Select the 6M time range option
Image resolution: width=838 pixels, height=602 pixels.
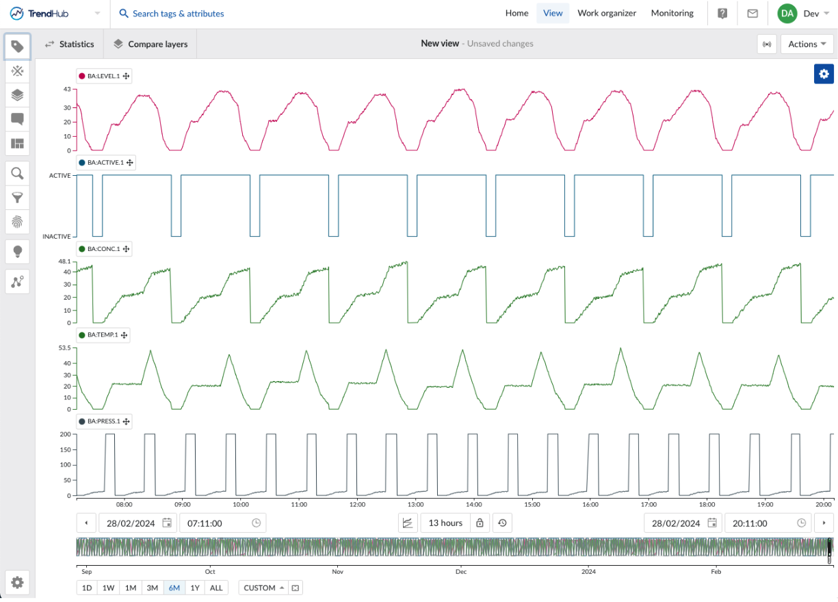click(x=174, y=588)
